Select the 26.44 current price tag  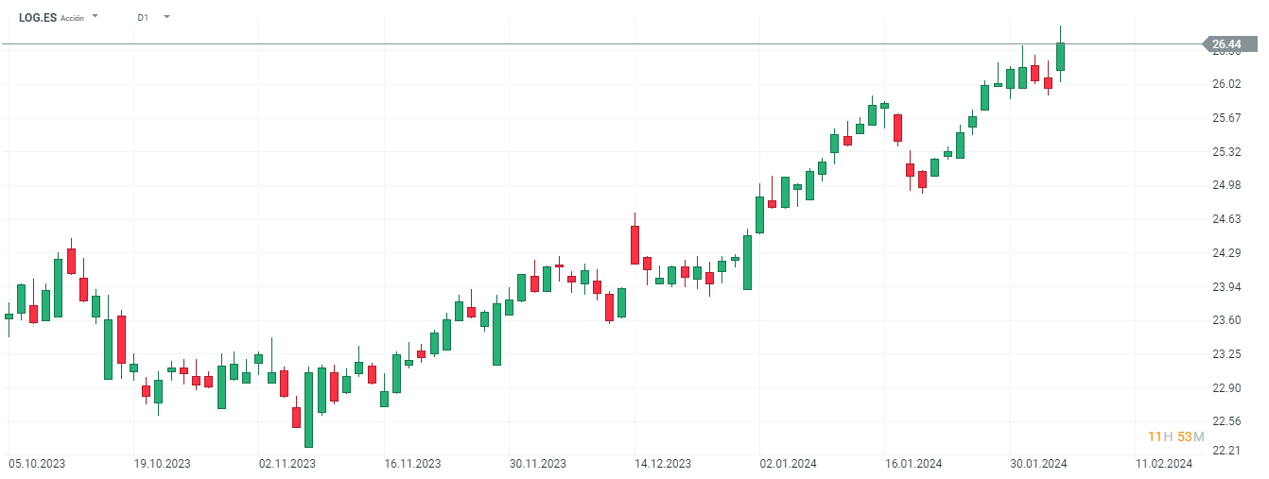coord(1226,43)
